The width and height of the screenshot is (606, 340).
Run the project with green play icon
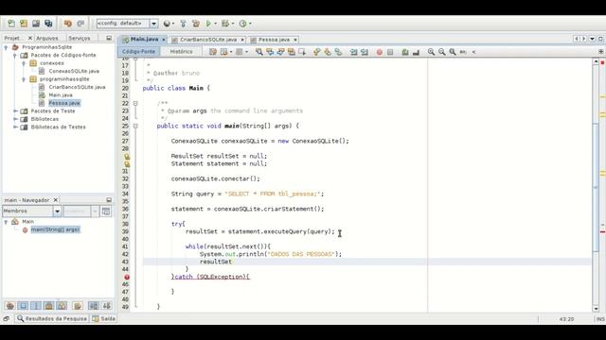[x=208, y=24]
